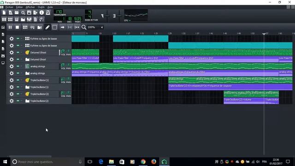Open the controller rack icon

coord(41,19)
